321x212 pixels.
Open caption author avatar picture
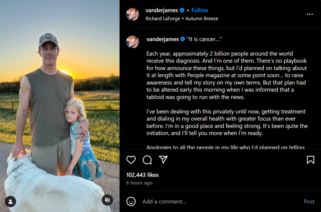[x=133, y=42]
